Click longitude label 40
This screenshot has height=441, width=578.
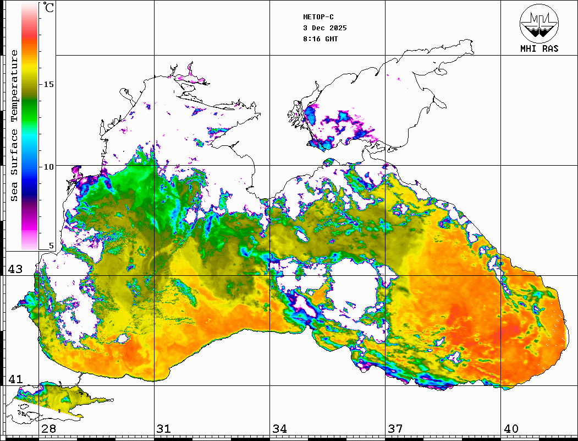coord(510,429)
